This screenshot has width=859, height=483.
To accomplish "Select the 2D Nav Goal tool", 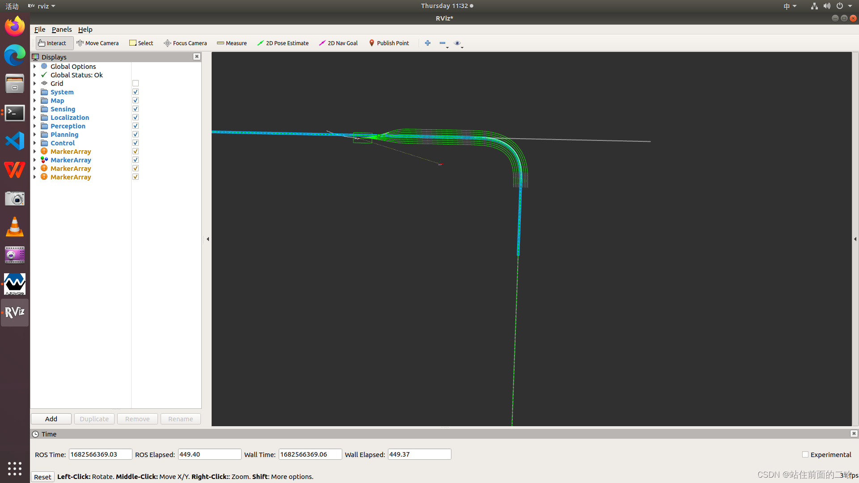I will pos(338,43).
